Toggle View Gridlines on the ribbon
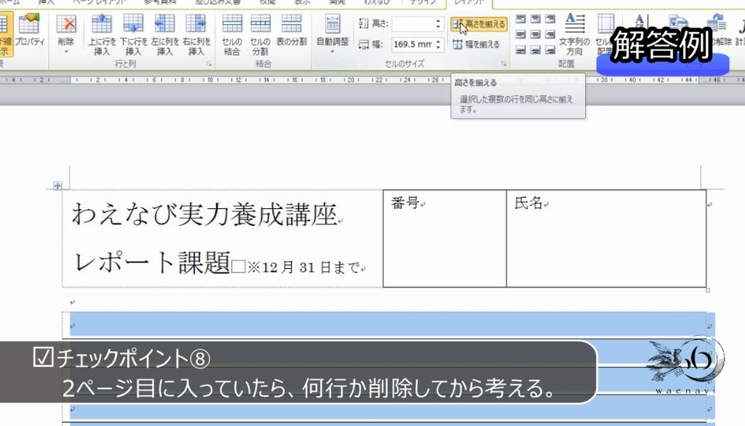This screenshot has width=745, height=426. pos(6,33)
